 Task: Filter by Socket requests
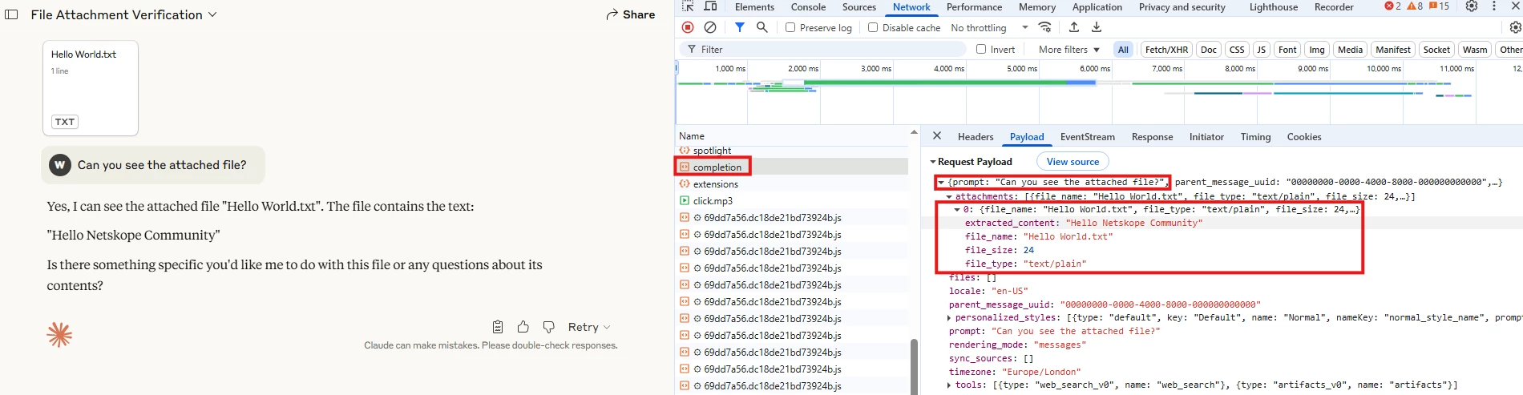1436,50
